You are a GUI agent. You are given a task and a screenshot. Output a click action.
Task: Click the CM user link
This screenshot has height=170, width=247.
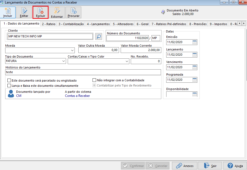19,96
